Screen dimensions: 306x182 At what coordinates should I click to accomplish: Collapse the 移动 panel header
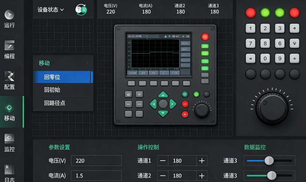(x=63, y=63)
